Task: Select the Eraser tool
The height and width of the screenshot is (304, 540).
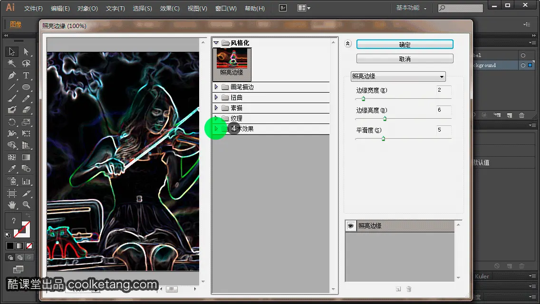Action: tap(26, 110)
